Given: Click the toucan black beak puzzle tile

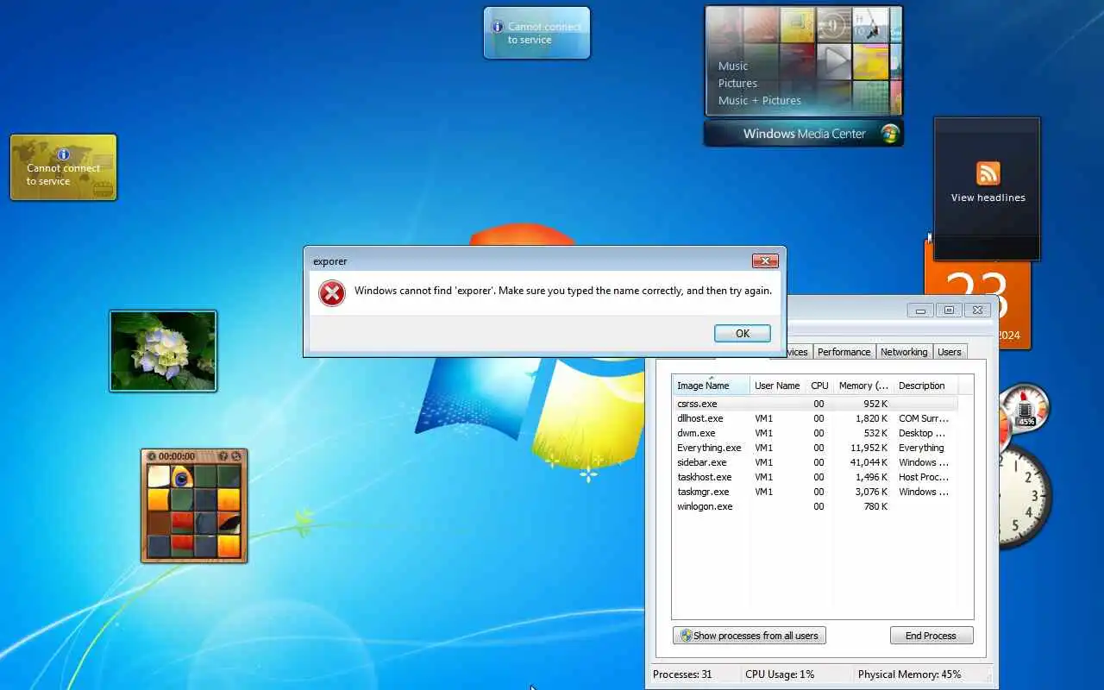Looking at the screenshot, I should point(229,523).
